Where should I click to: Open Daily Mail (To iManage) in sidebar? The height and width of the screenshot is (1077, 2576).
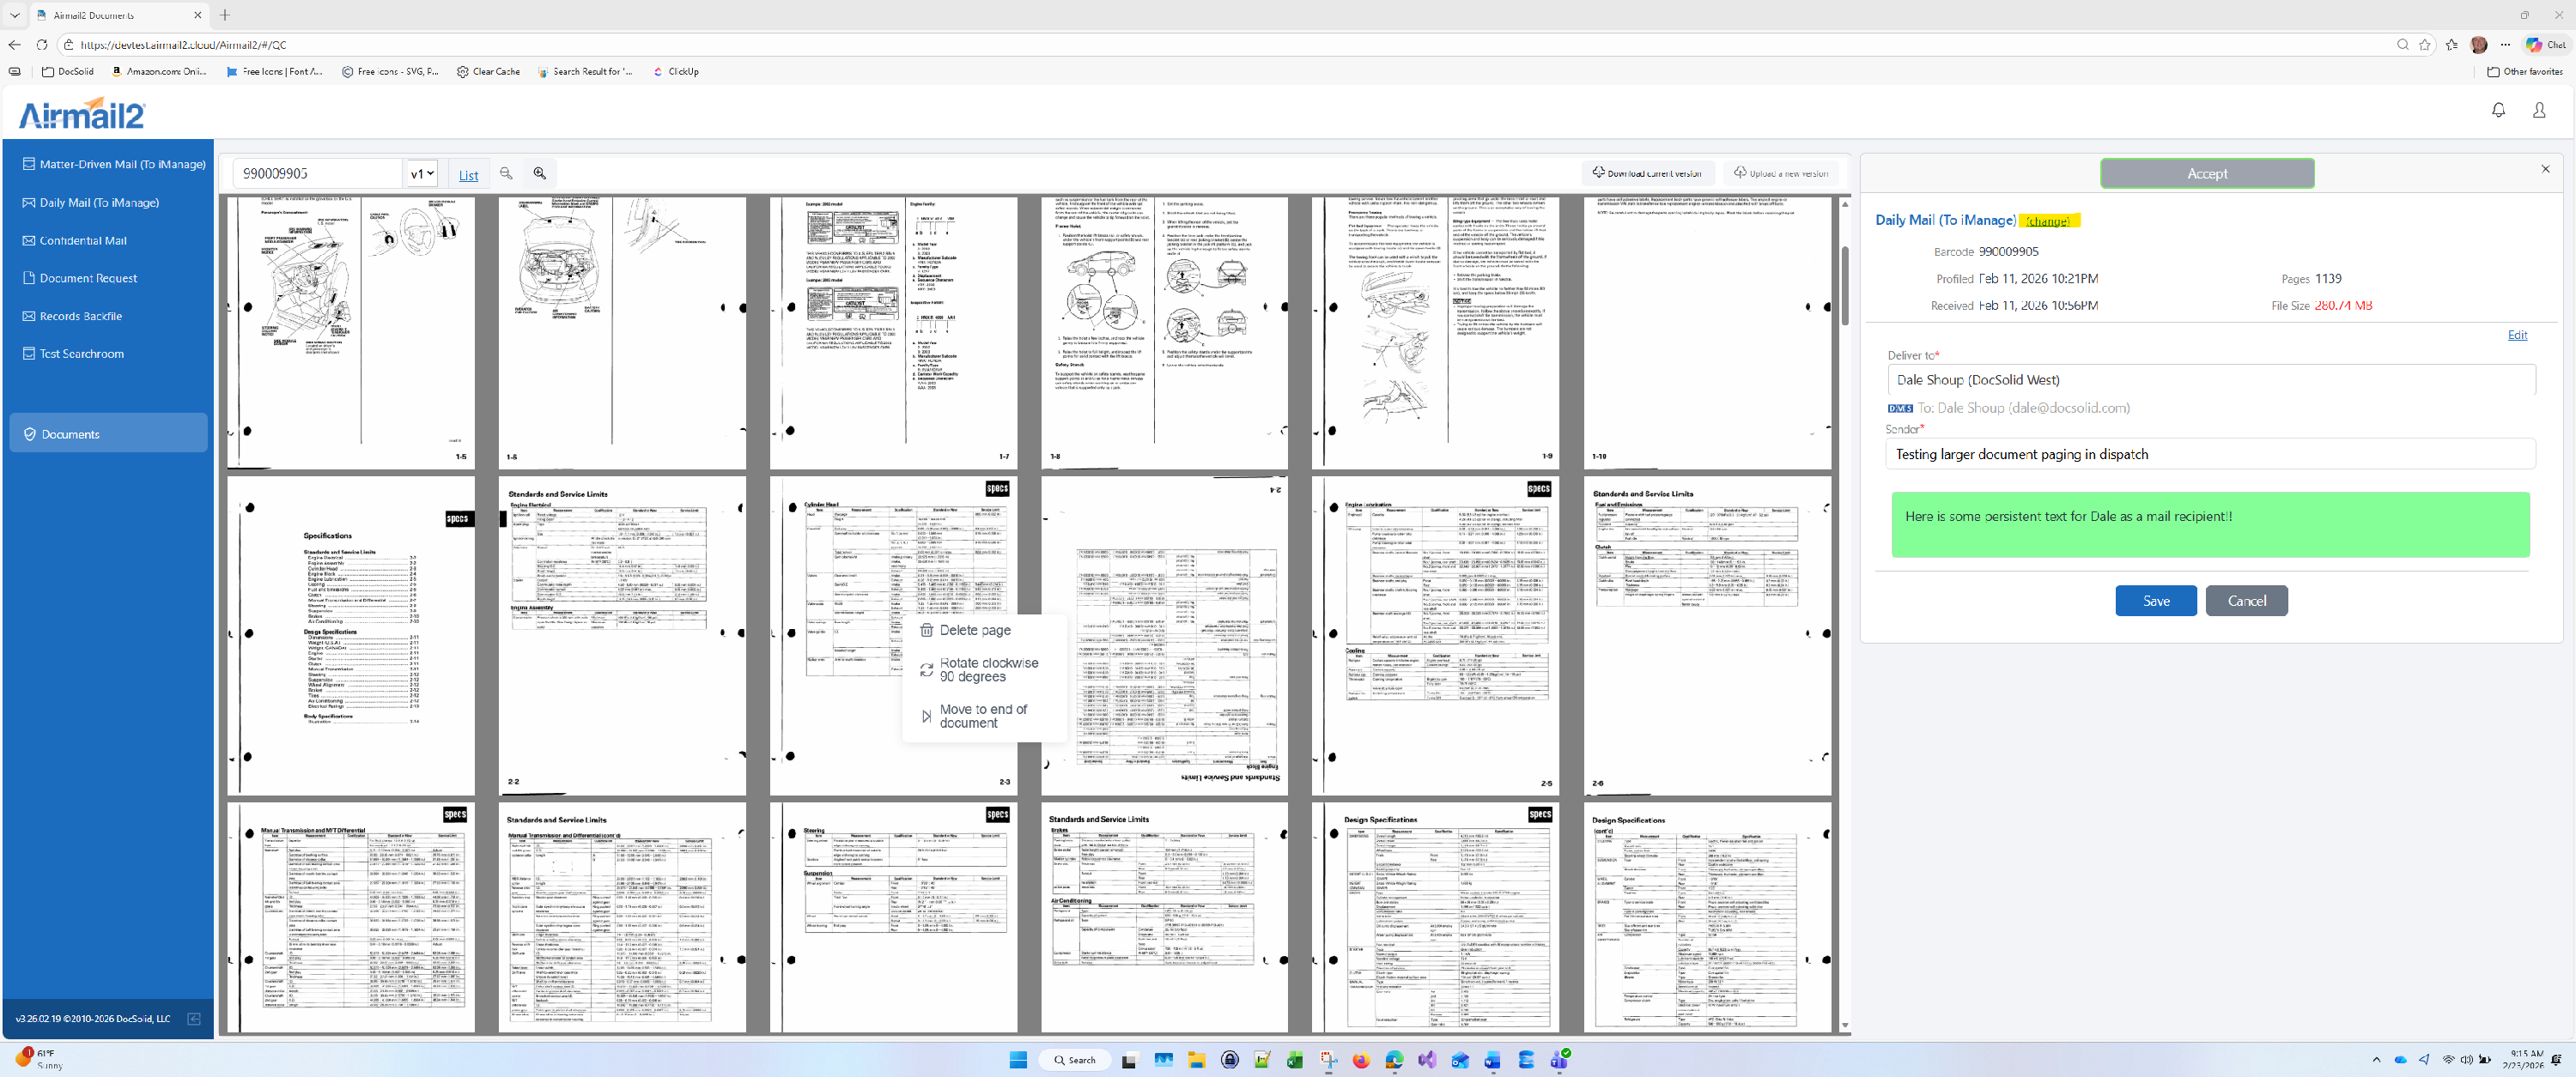tap(99, 203)
